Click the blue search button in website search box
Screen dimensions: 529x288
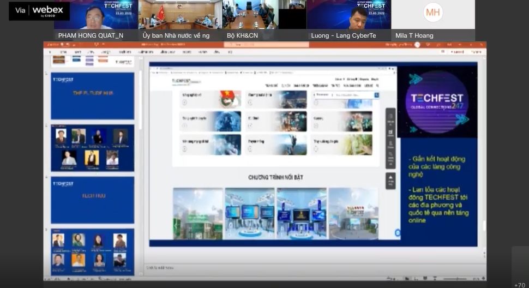[x=376, y=95]
